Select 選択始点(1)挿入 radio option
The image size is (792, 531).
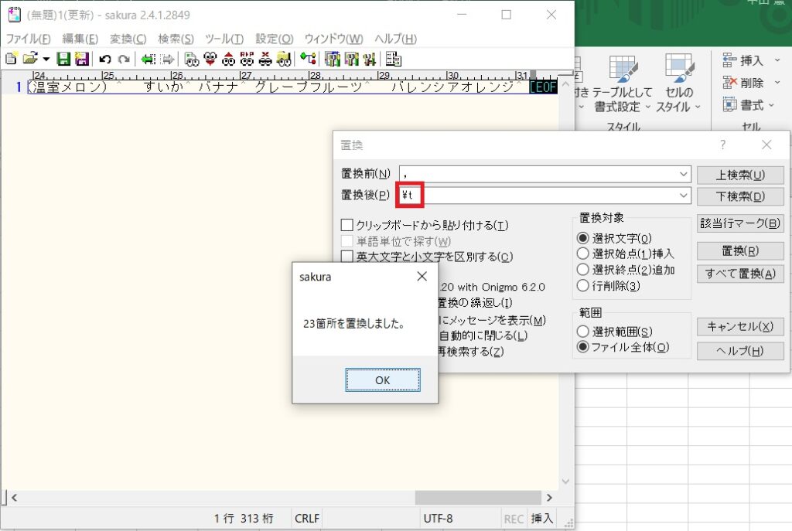click(583, 254)
